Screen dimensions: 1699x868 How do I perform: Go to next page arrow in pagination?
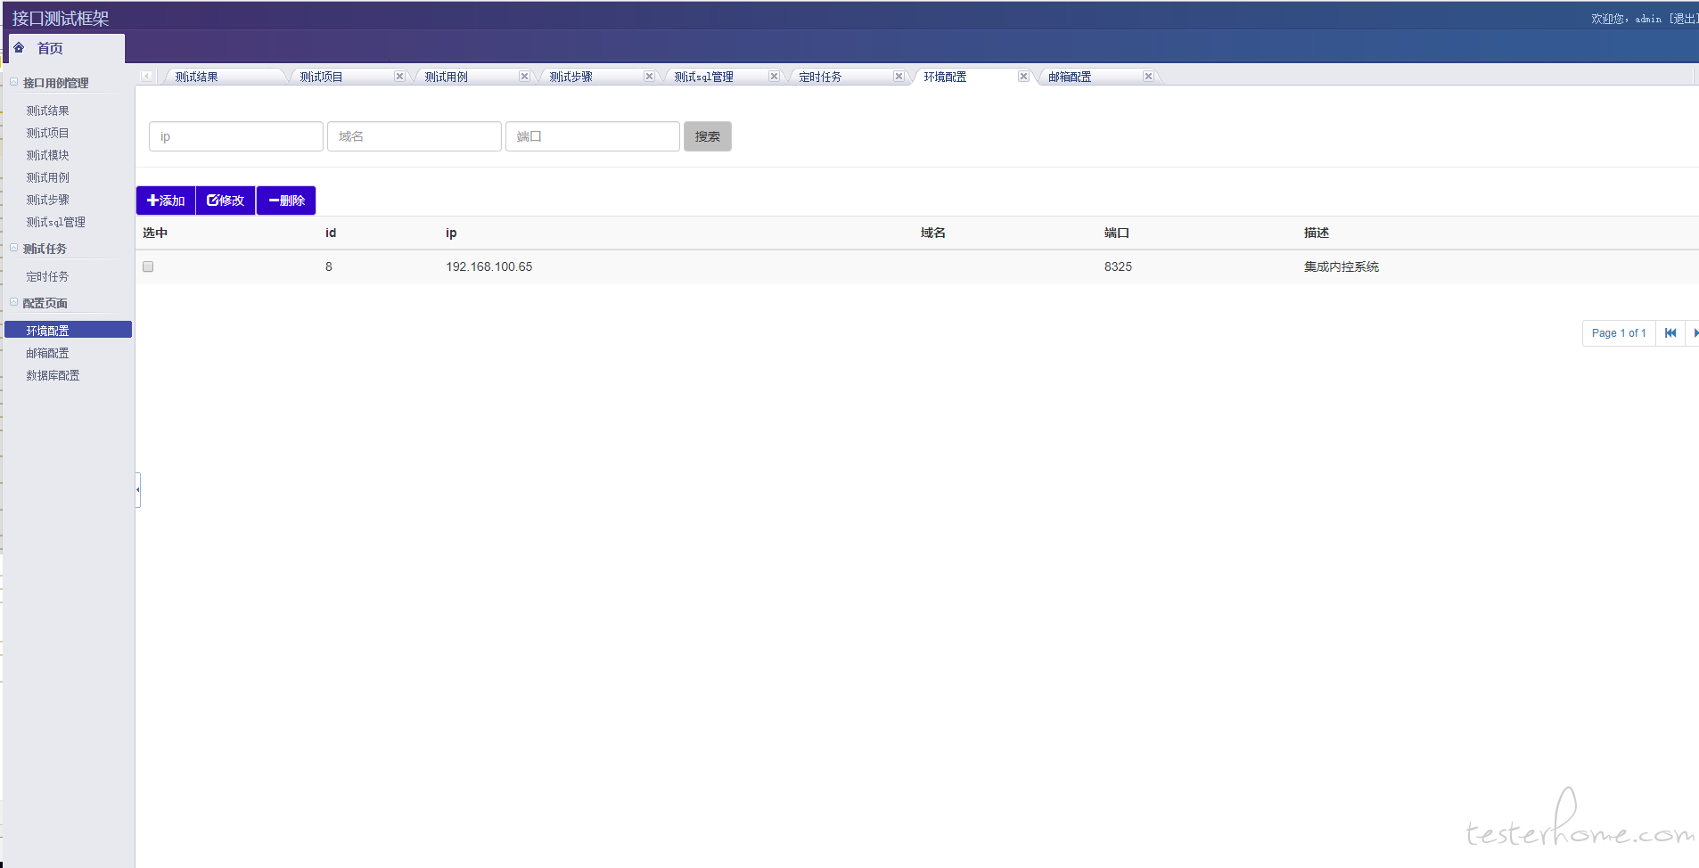pos(1694,333)
